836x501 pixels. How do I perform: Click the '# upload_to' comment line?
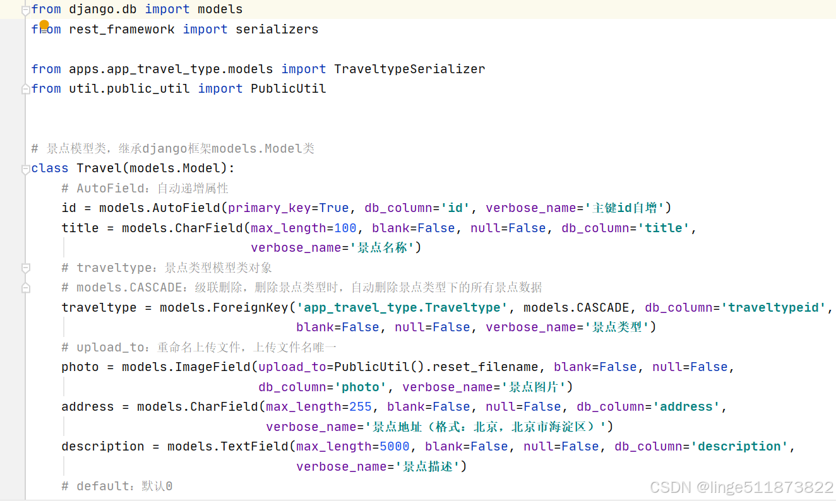click(x=199, y=348)
